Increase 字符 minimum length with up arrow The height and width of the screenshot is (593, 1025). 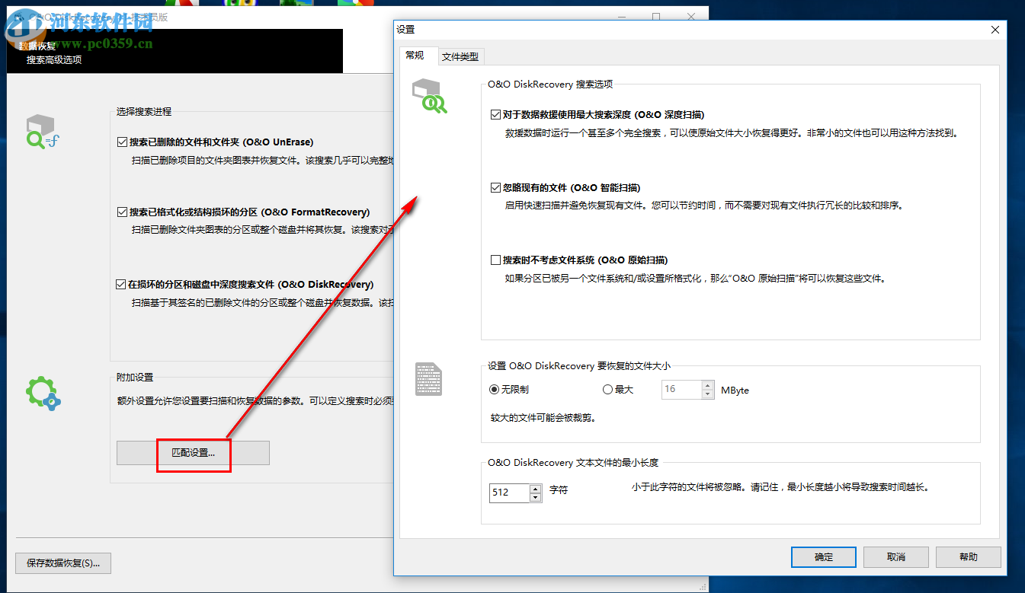point(535,489)
